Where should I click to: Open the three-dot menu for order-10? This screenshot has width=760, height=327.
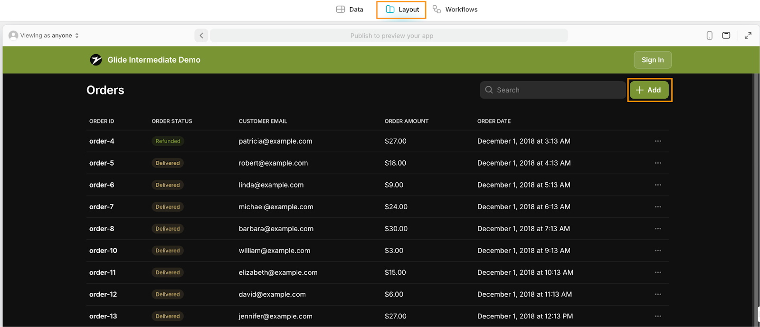(x=658, y=250)
